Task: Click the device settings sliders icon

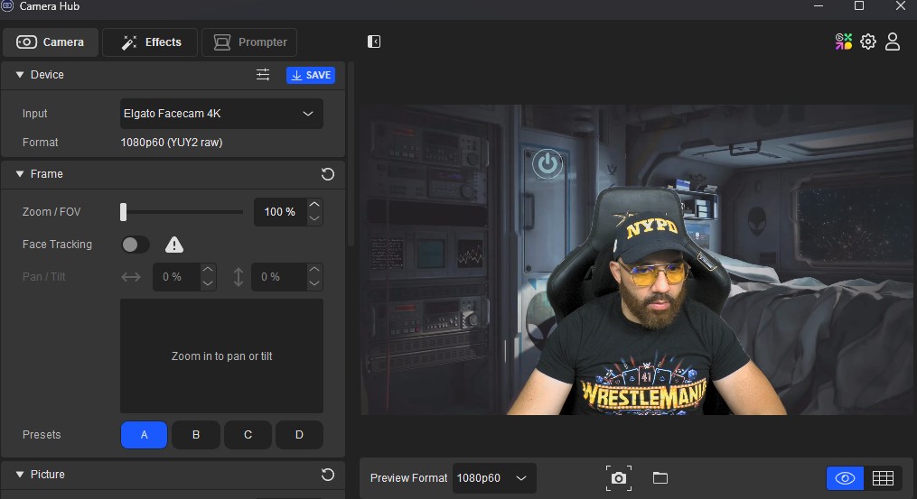Action: 263,75
